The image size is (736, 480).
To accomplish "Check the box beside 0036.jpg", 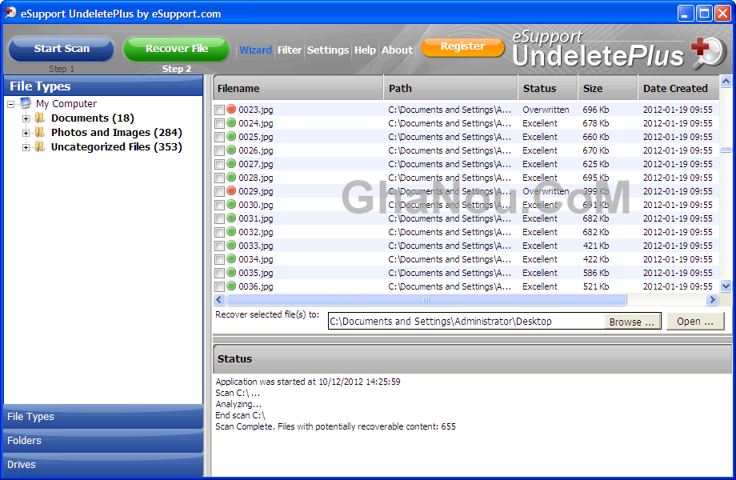I will [219, 287].
